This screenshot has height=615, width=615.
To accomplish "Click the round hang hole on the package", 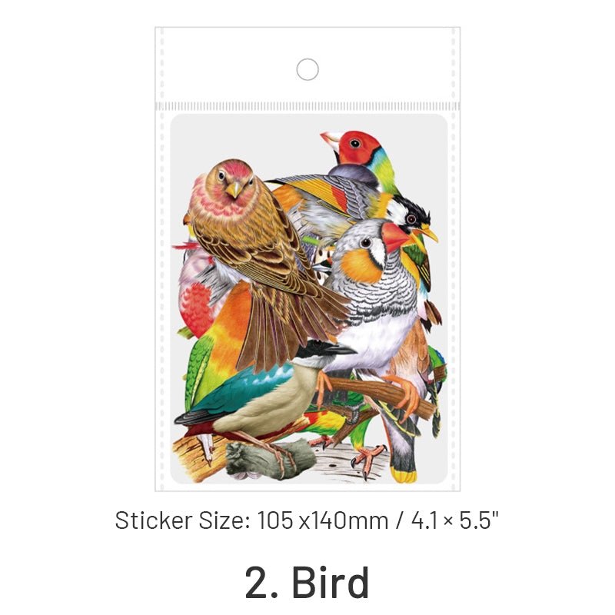I will click(307, 69).
